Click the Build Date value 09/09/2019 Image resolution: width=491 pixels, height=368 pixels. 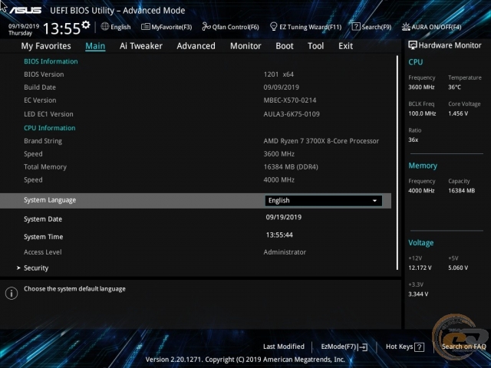[x=282, y=87]
